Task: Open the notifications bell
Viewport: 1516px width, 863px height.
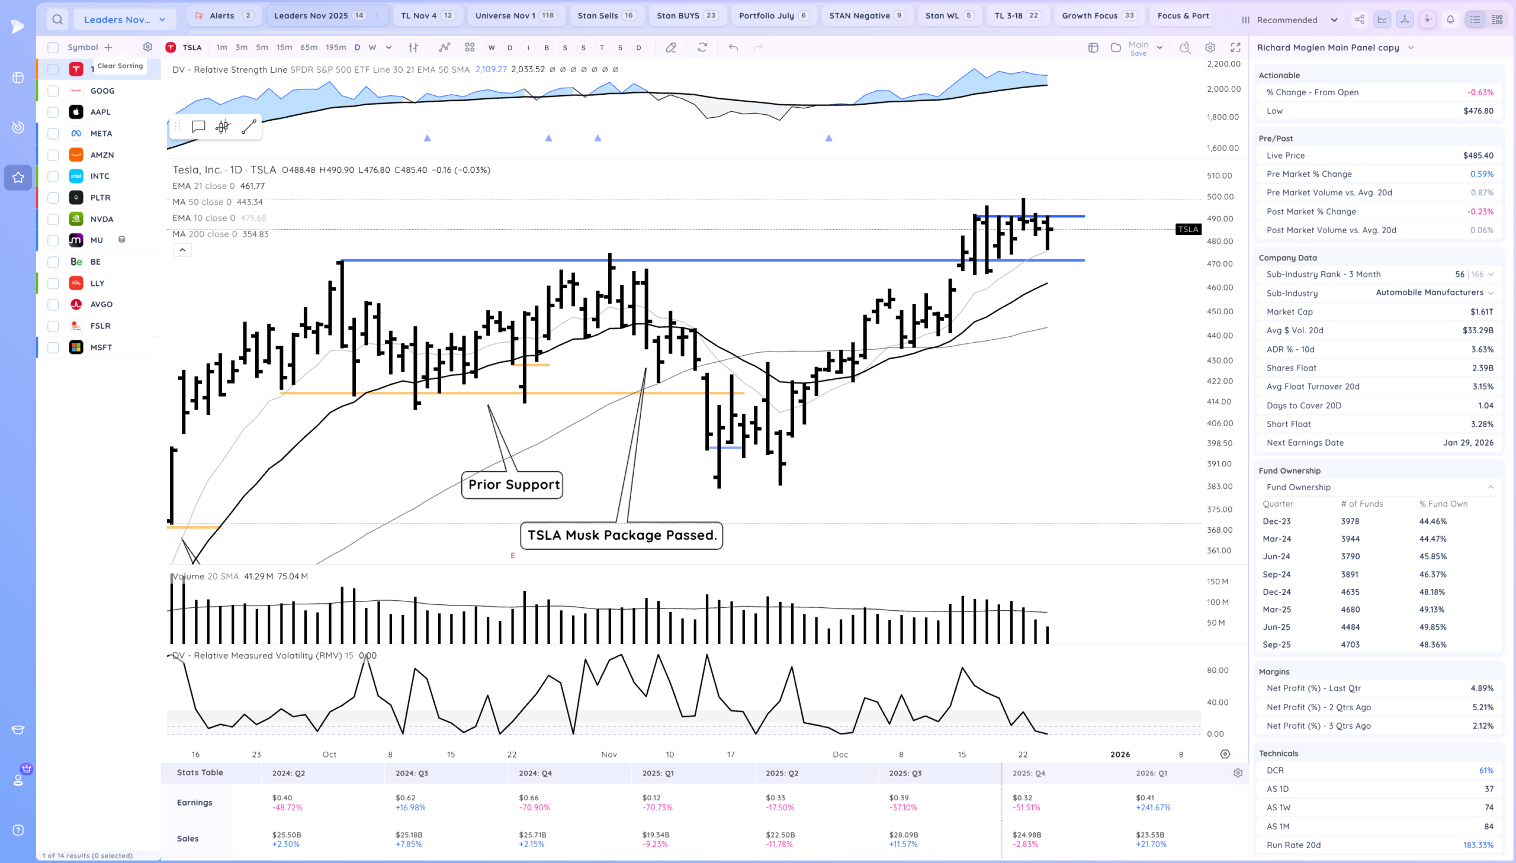Action: [1450, 20]
